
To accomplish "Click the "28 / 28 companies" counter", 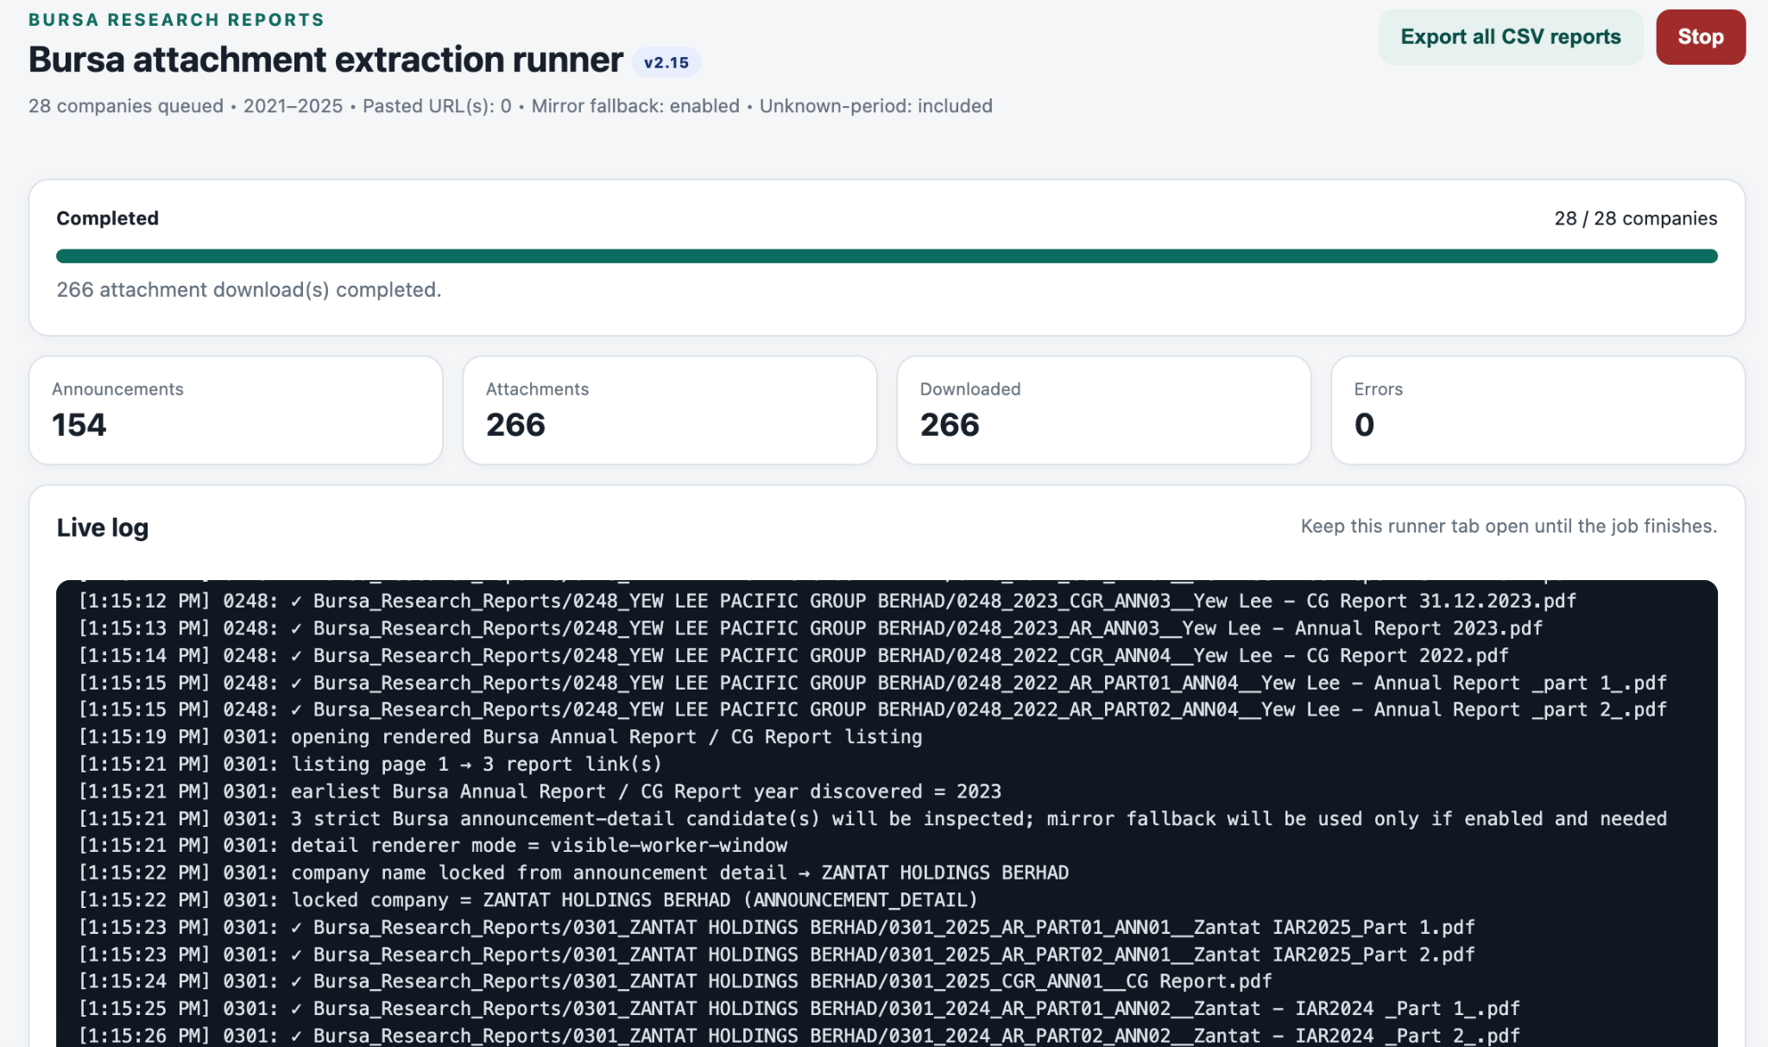I will 1636,218.
